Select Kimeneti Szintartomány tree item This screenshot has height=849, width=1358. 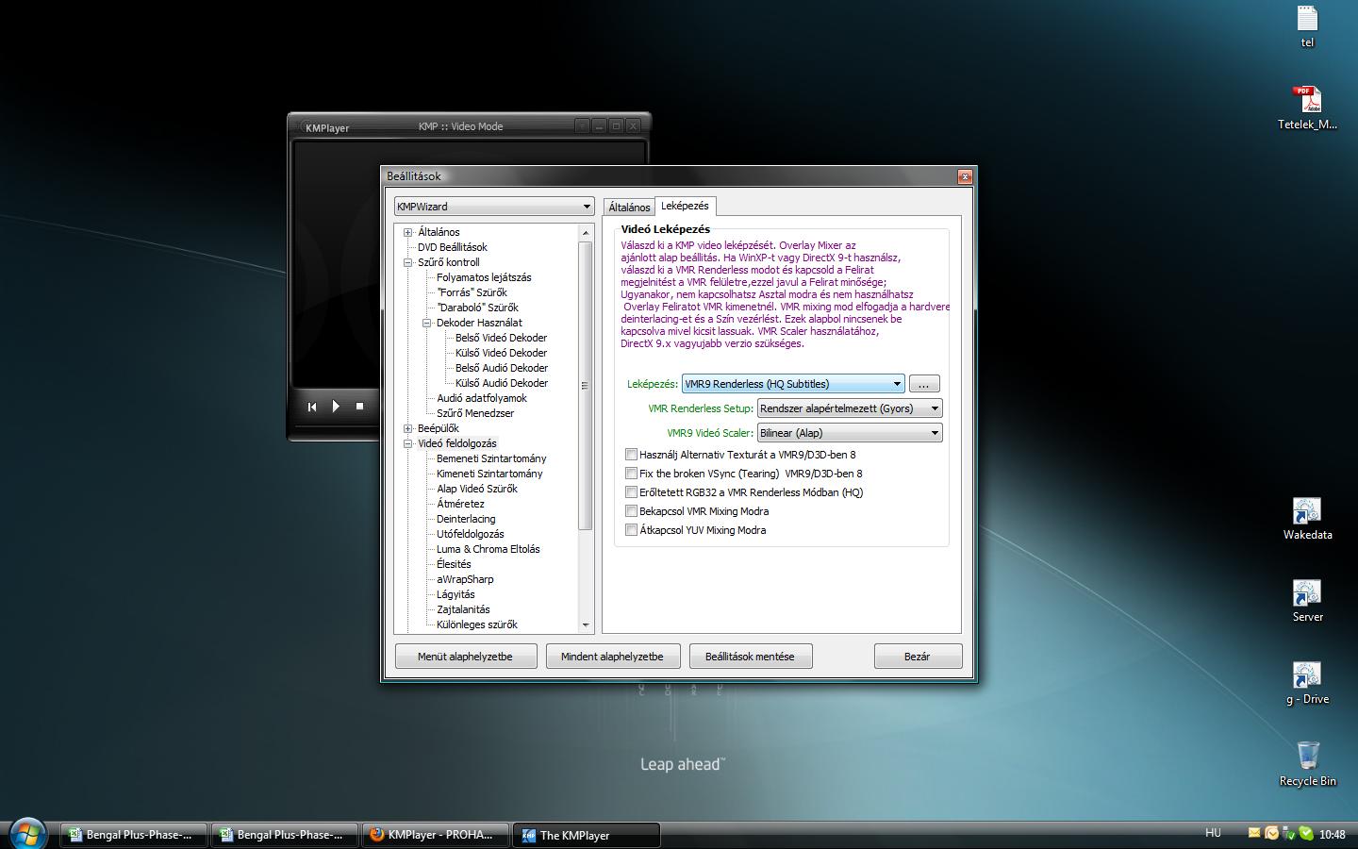coord(489,474)
